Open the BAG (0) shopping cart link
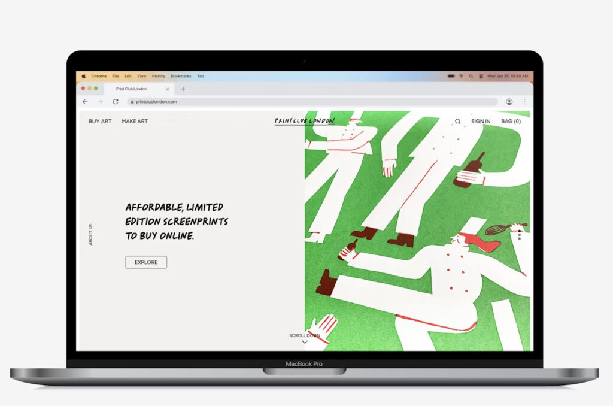 [511, 121]
